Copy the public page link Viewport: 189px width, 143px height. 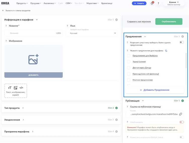click(x=180, y=114)
